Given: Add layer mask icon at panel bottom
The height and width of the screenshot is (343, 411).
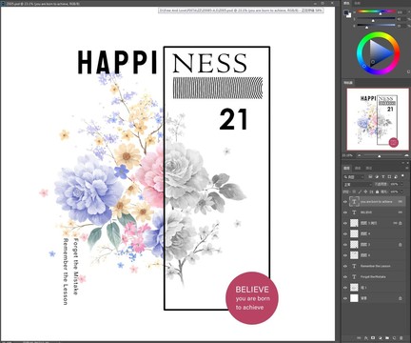Looking at the screenshot, I should click(x=373, y=337).
